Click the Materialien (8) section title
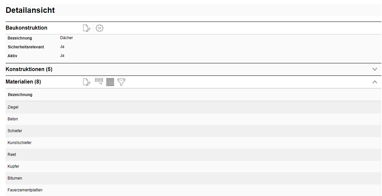This screenshot has width=382, height=196. 23,82
